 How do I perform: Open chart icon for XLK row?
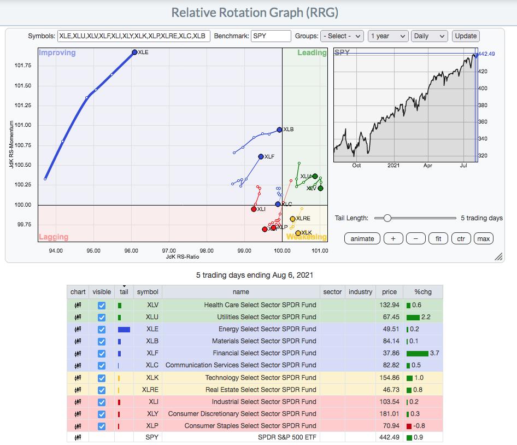tap(78, 378)
